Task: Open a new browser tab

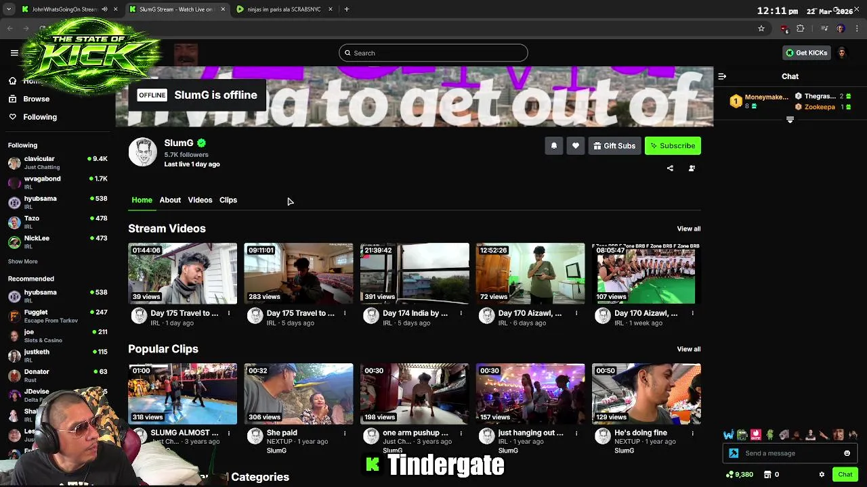Action: [x=346, y=9]
